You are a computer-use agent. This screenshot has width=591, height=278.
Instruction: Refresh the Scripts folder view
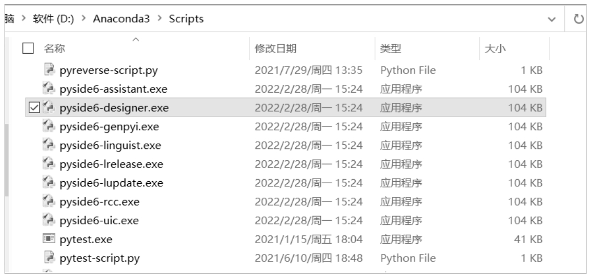[578, 20]
